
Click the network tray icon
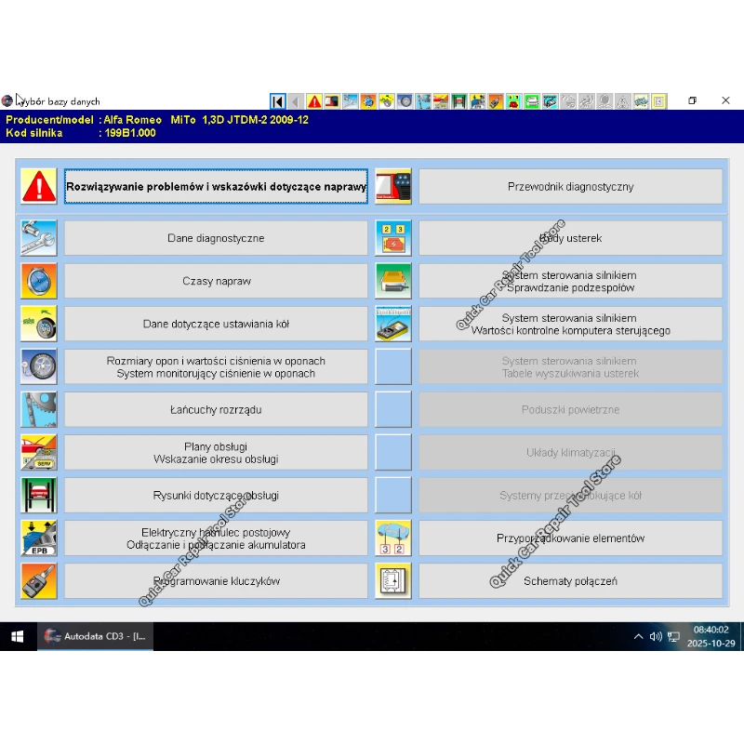point(673,636)
